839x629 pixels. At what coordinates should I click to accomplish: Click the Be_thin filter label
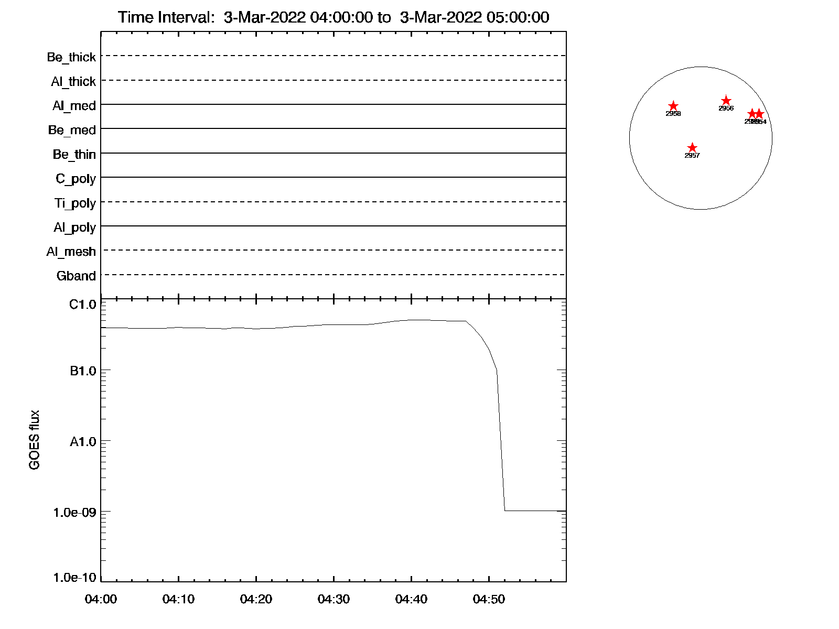pyautogui.click(x=74, y=155)
